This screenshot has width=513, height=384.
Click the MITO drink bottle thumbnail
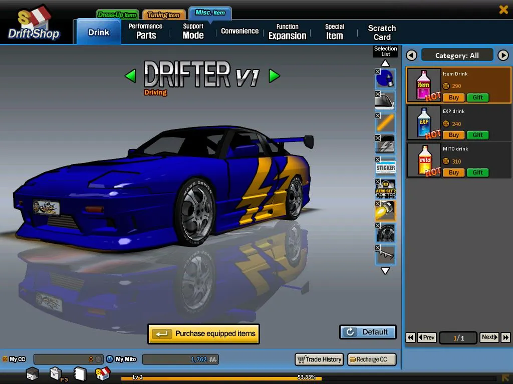pyautogui.click(x=424, y=160)
